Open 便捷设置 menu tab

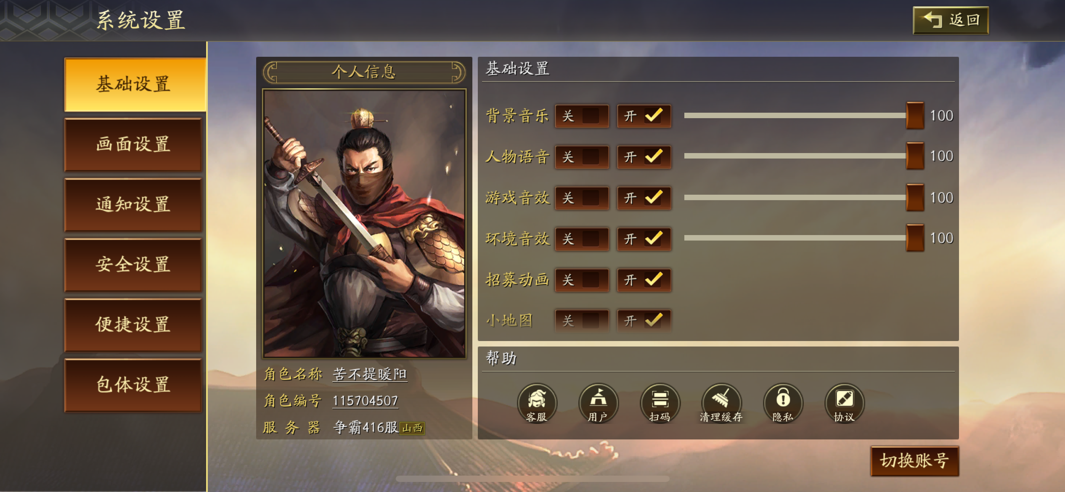(133, 325)
